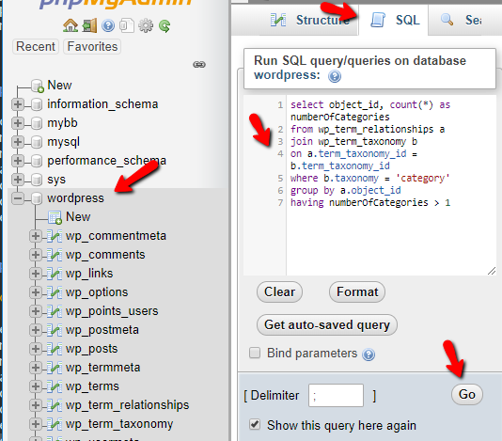502x441 pixels.
Task: Click the sys database cylinder icon
Action: pos(37,180)
